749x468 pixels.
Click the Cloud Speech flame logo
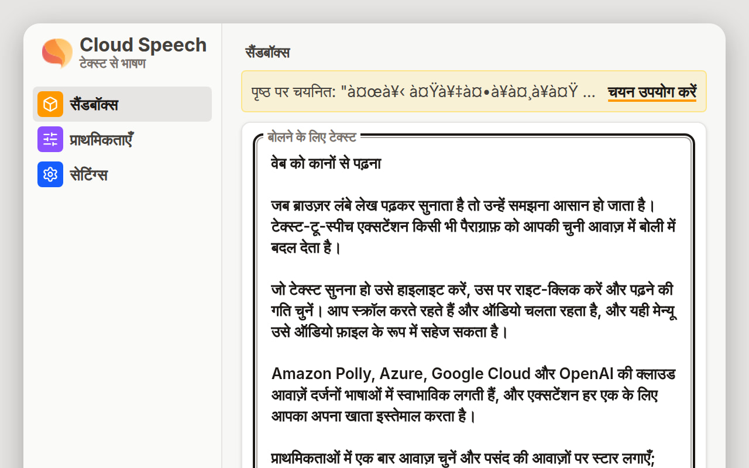tap(57, 53)
